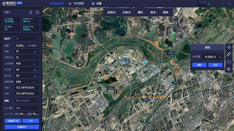Open the 航点5 action dropdown
Image resolution: width=234 pixels, height=131 pixels.
pos(27,39)
